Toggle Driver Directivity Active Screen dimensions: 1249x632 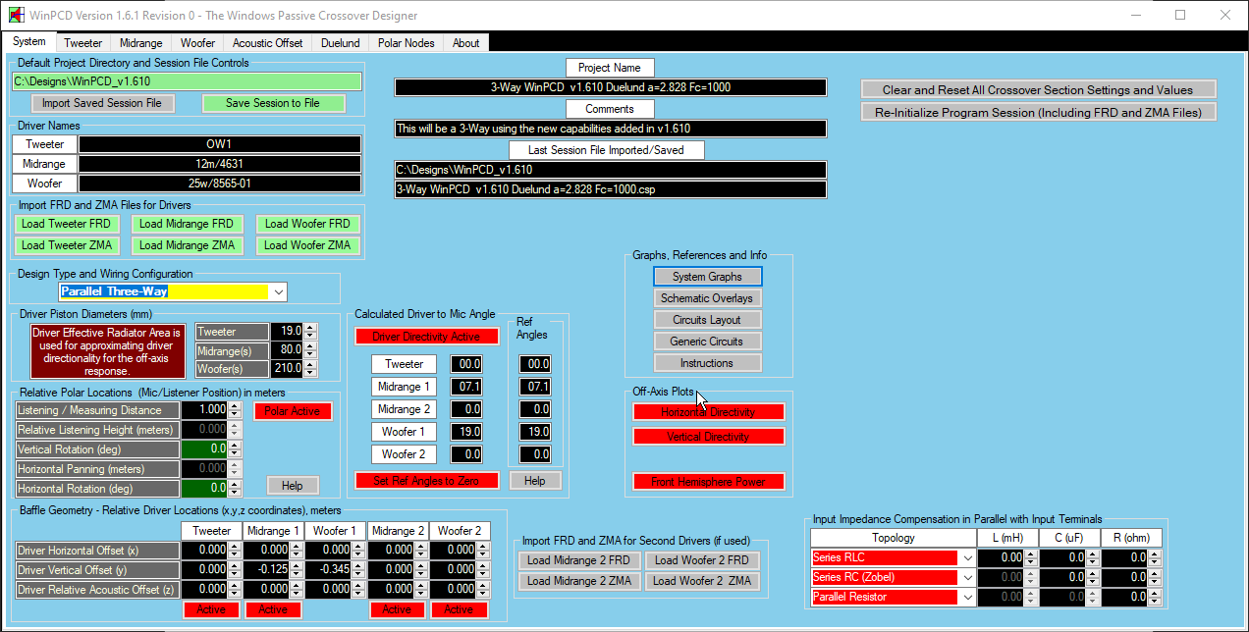pos(426,337)
